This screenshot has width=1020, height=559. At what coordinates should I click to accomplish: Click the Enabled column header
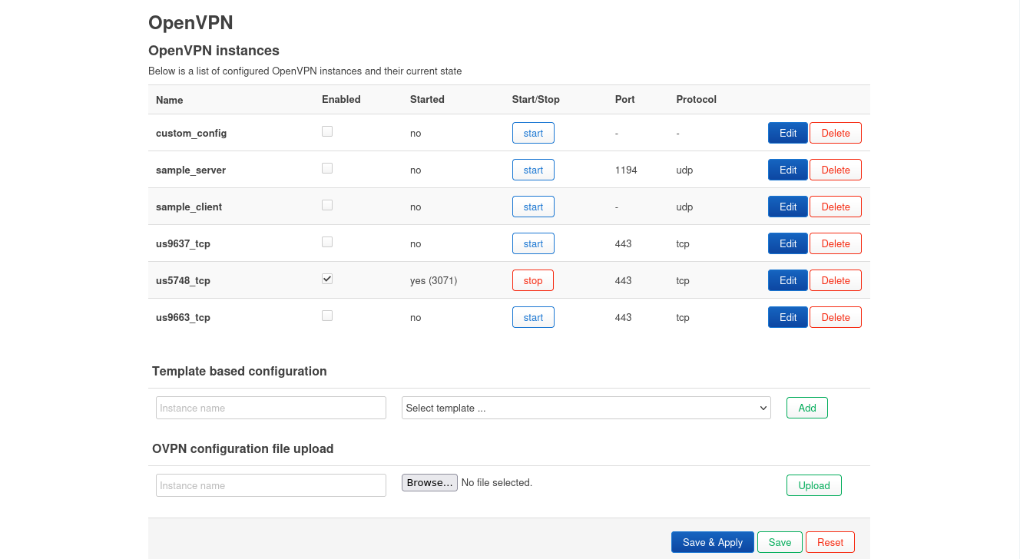(x=341, y=99)
